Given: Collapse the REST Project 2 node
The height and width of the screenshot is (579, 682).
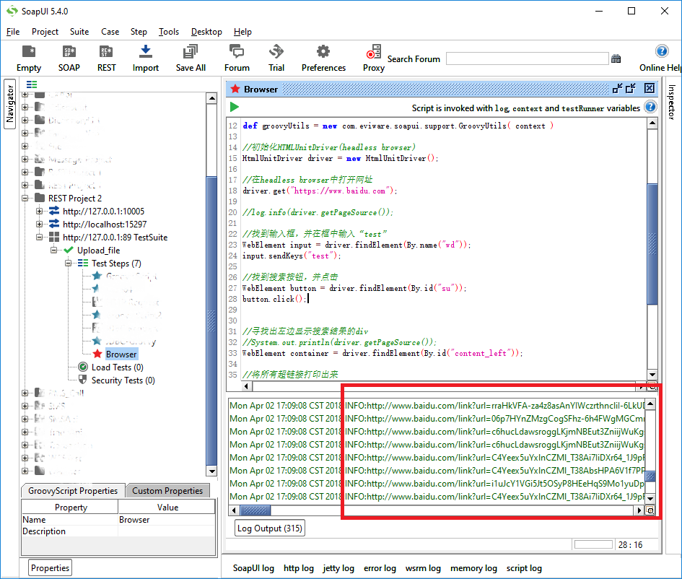Looking at the screenshot, I should pyautogui.click(x=25, y=199).
